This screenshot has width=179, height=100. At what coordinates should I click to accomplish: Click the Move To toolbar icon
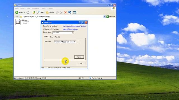point(57,12)
